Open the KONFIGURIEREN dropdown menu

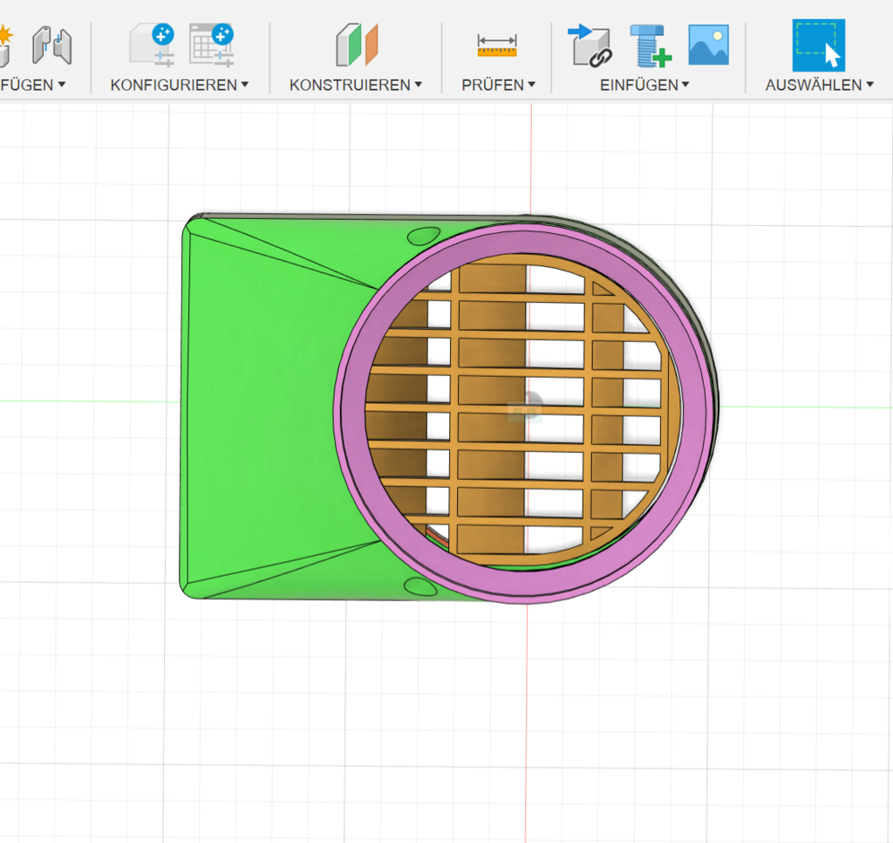[180, 85]
